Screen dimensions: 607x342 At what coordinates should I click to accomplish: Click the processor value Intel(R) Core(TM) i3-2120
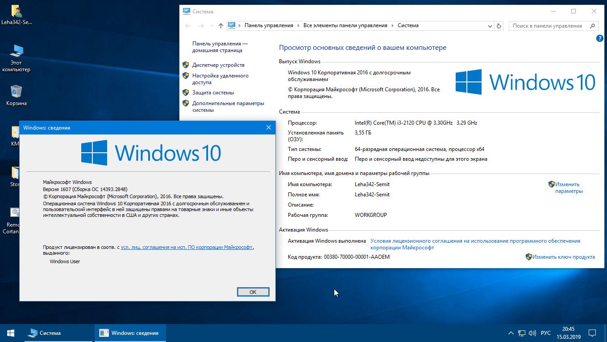pyautogui.click(x=416, y=123)
